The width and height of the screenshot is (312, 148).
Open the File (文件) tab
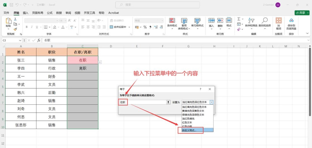(6, 13)
